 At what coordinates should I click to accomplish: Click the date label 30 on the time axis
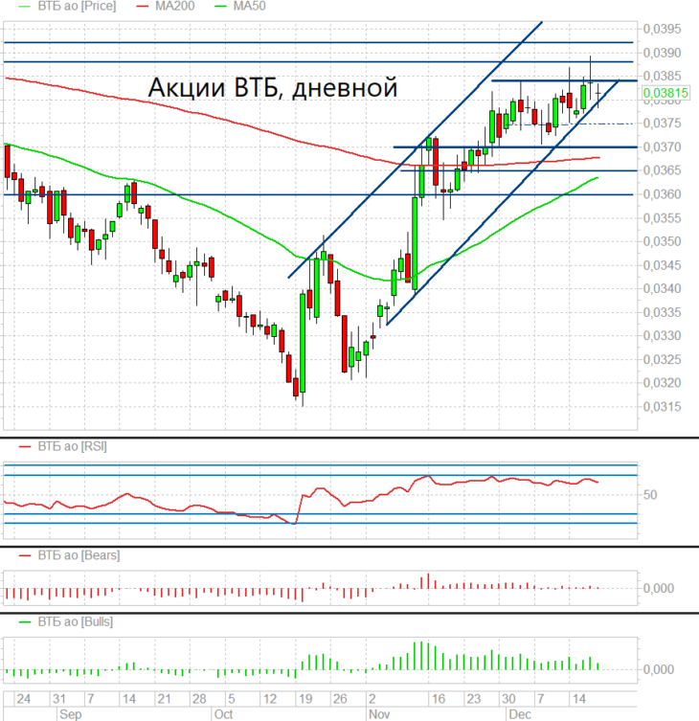(508, 699)
